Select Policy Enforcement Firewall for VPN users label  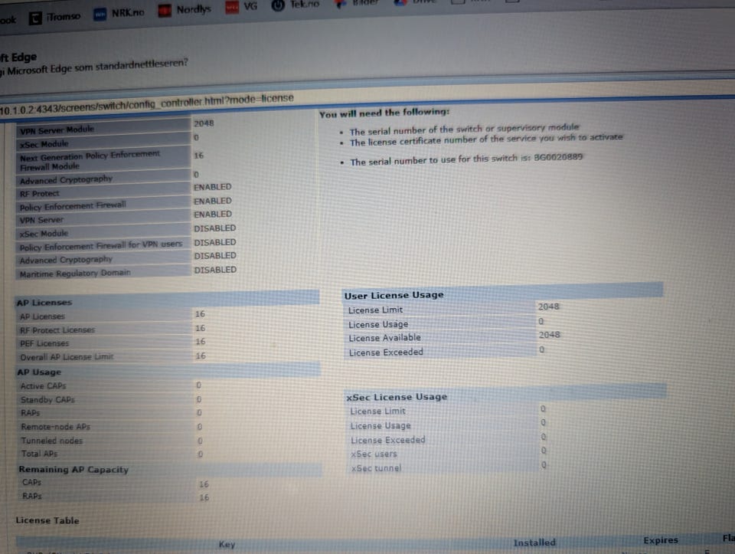(101, 245)
